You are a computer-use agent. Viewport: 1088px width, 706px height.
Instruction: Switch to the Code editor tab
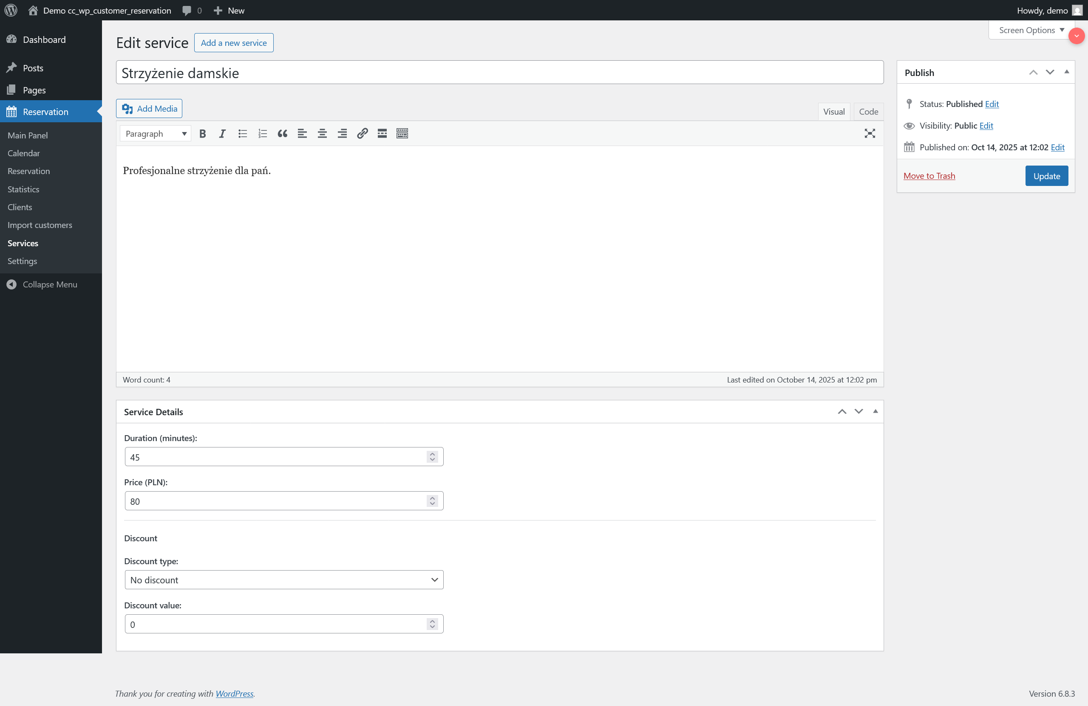click(868, 111)
